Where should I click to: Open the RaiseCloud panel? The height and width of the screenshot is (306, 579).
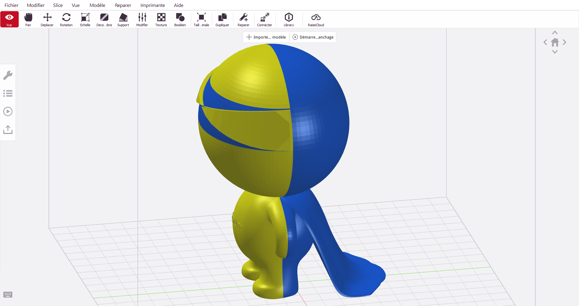[x=315, y=19]
